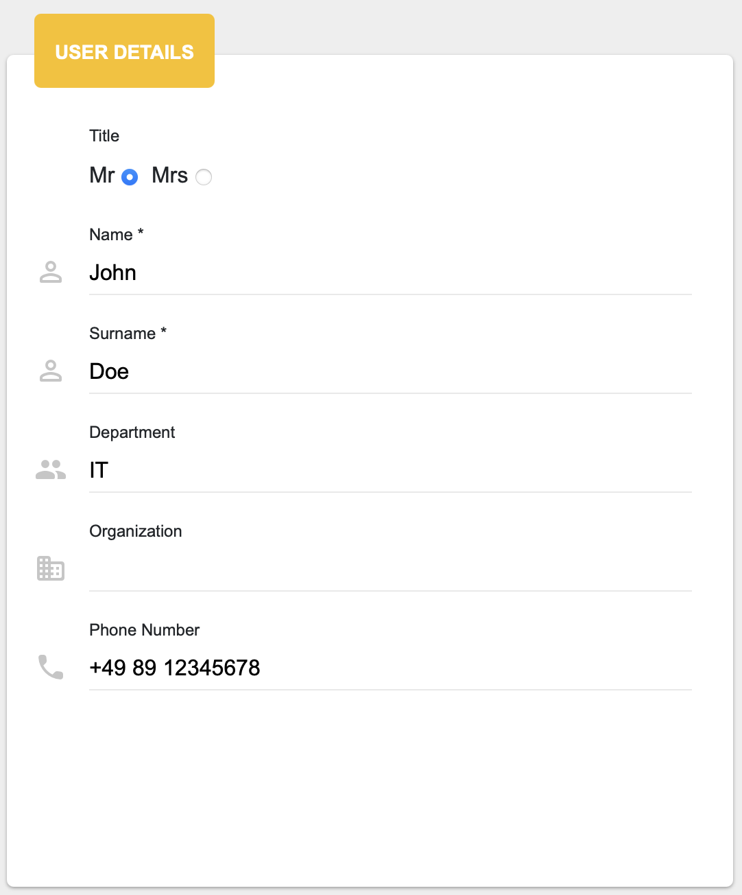
Task: Click the Phone Number field label
Action: (145, 630)
